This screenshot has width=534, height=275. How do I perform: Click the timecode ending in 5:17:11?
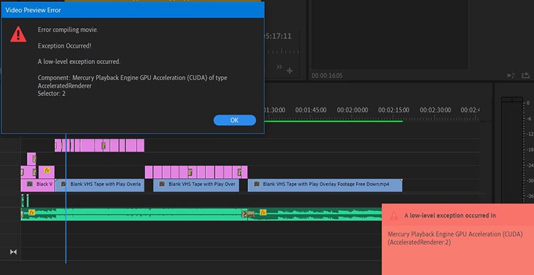pyautogui.click(x=278, y=36)
